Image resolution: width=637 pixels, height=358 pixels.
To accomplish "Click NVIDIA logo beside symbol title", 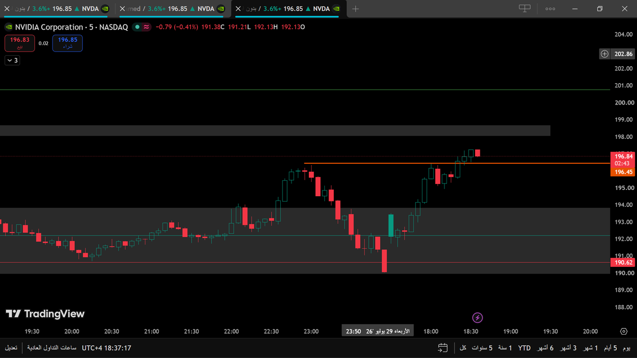I will (x=8, y=27).
